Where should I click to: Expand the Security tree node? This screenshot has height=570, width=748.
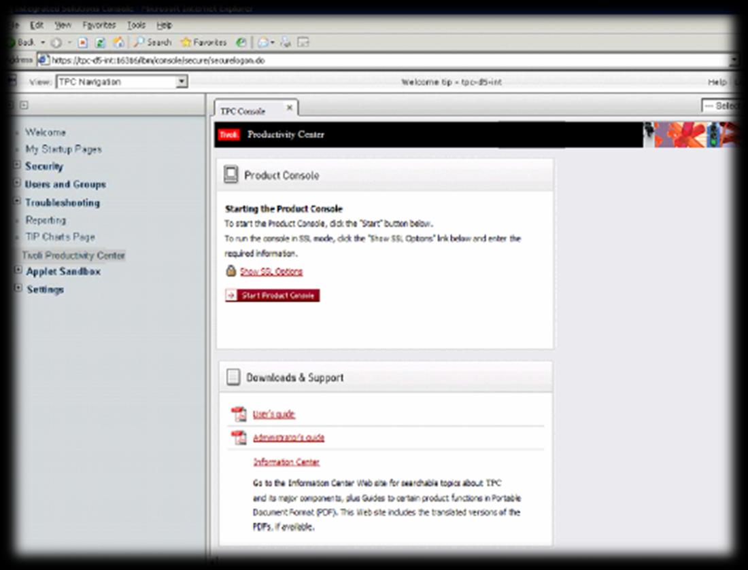17,165
